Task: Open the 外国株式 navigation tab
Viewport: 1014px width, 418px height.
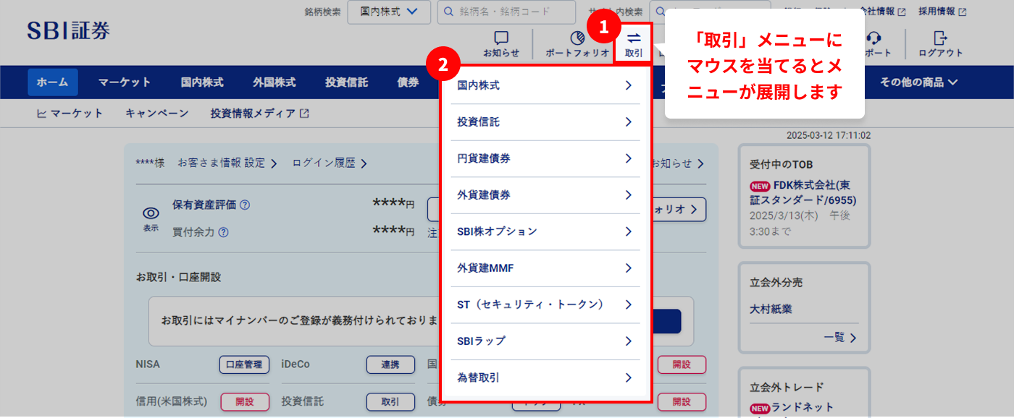Action: point(275,82)
